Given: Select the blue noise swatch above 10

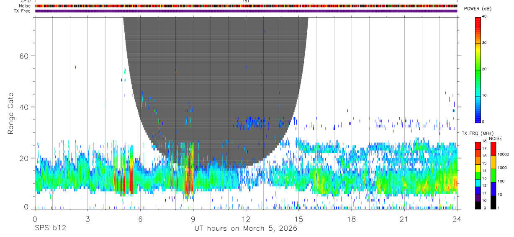Looking at the screenshot, I should click(x=493, y=189).
